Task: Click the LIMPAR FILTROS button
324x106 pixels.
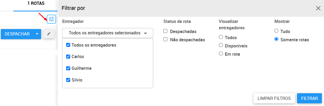Action: pos(274,98)
